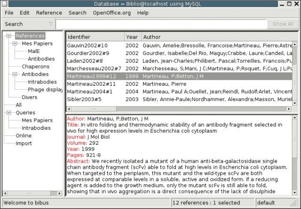
Task: Maximize the Database window
Action: coord(289,4)
